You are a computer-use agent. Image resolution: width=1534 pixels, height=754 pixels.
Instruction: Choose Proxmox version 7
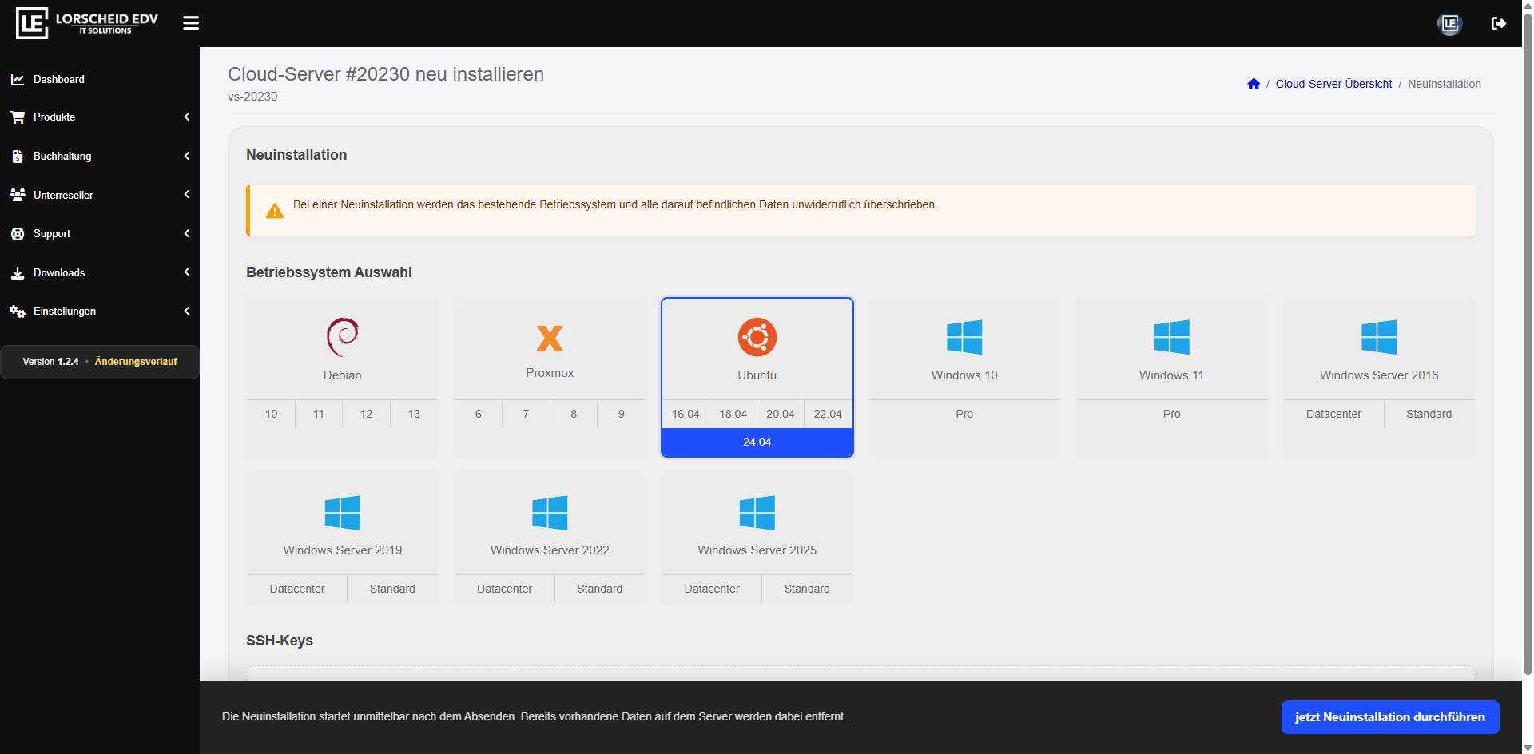[x=526, y=414]
